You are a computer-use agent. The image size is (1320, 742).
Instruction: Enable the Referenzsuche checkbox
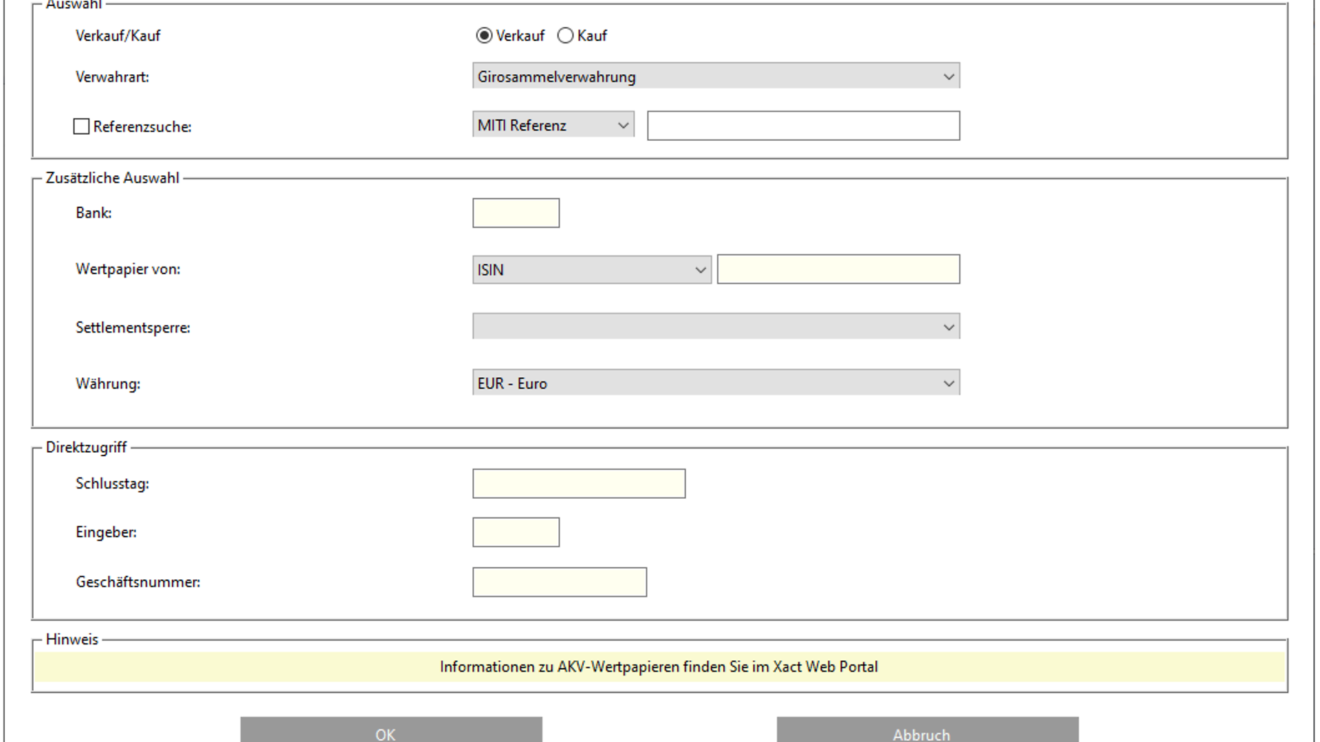coord(81,126)
